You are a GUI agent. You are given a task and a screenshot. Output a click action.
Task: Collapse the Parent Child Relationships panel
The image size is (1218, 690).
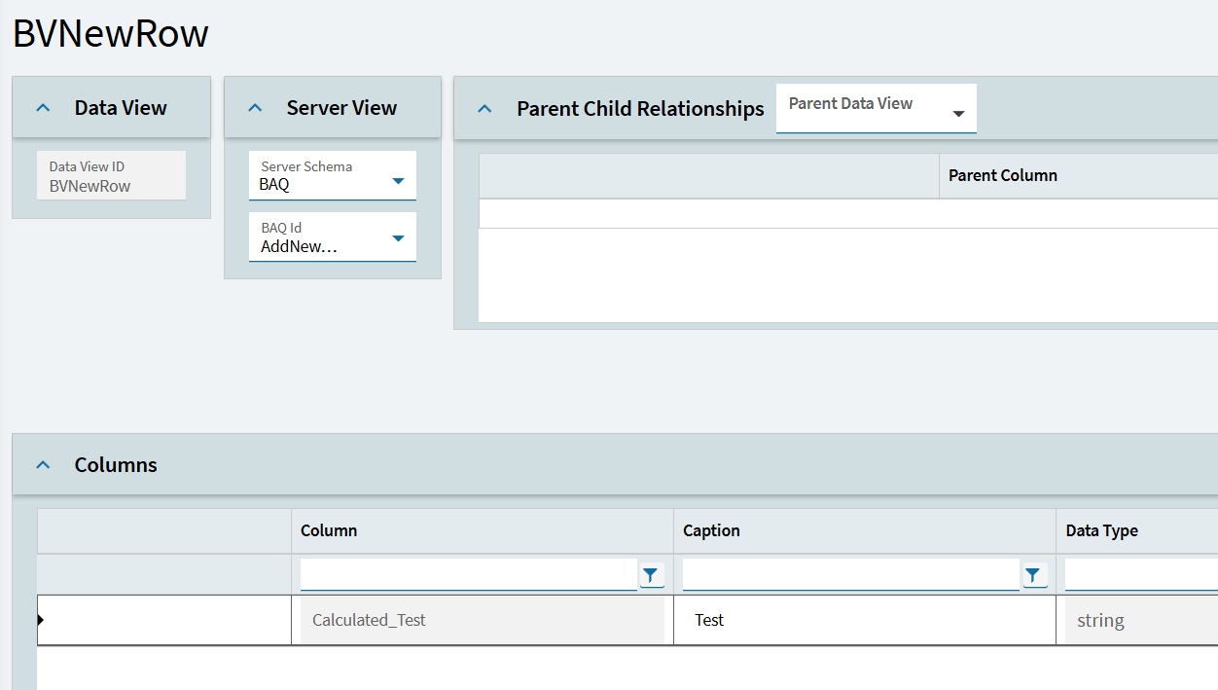(x=484, y=109)
